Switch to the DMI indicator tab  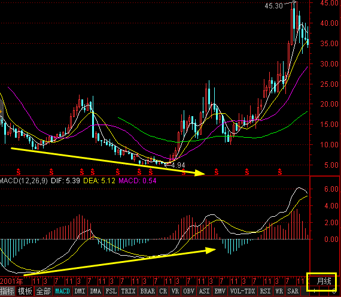pyautogui.click(x=80, y=292)
